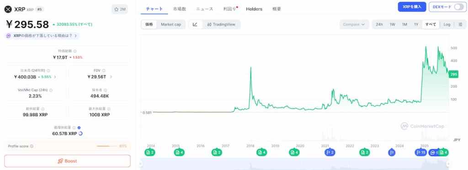Open the 概要 tab

(x=277, y=9)
